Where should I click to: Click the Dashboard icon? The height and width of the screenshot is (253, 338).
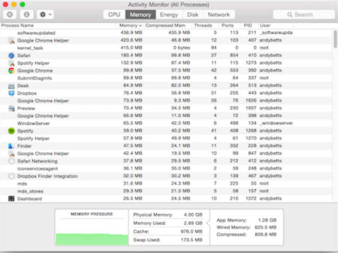11,198
